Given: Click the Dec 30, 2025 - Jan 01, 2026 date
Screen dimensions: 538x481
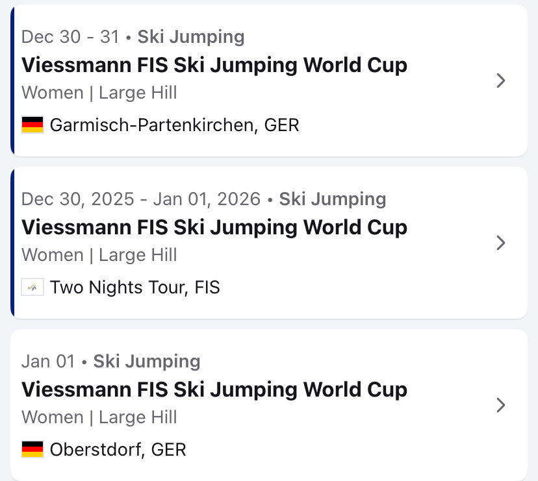Looking at the screenshot, I should [141, 199].
